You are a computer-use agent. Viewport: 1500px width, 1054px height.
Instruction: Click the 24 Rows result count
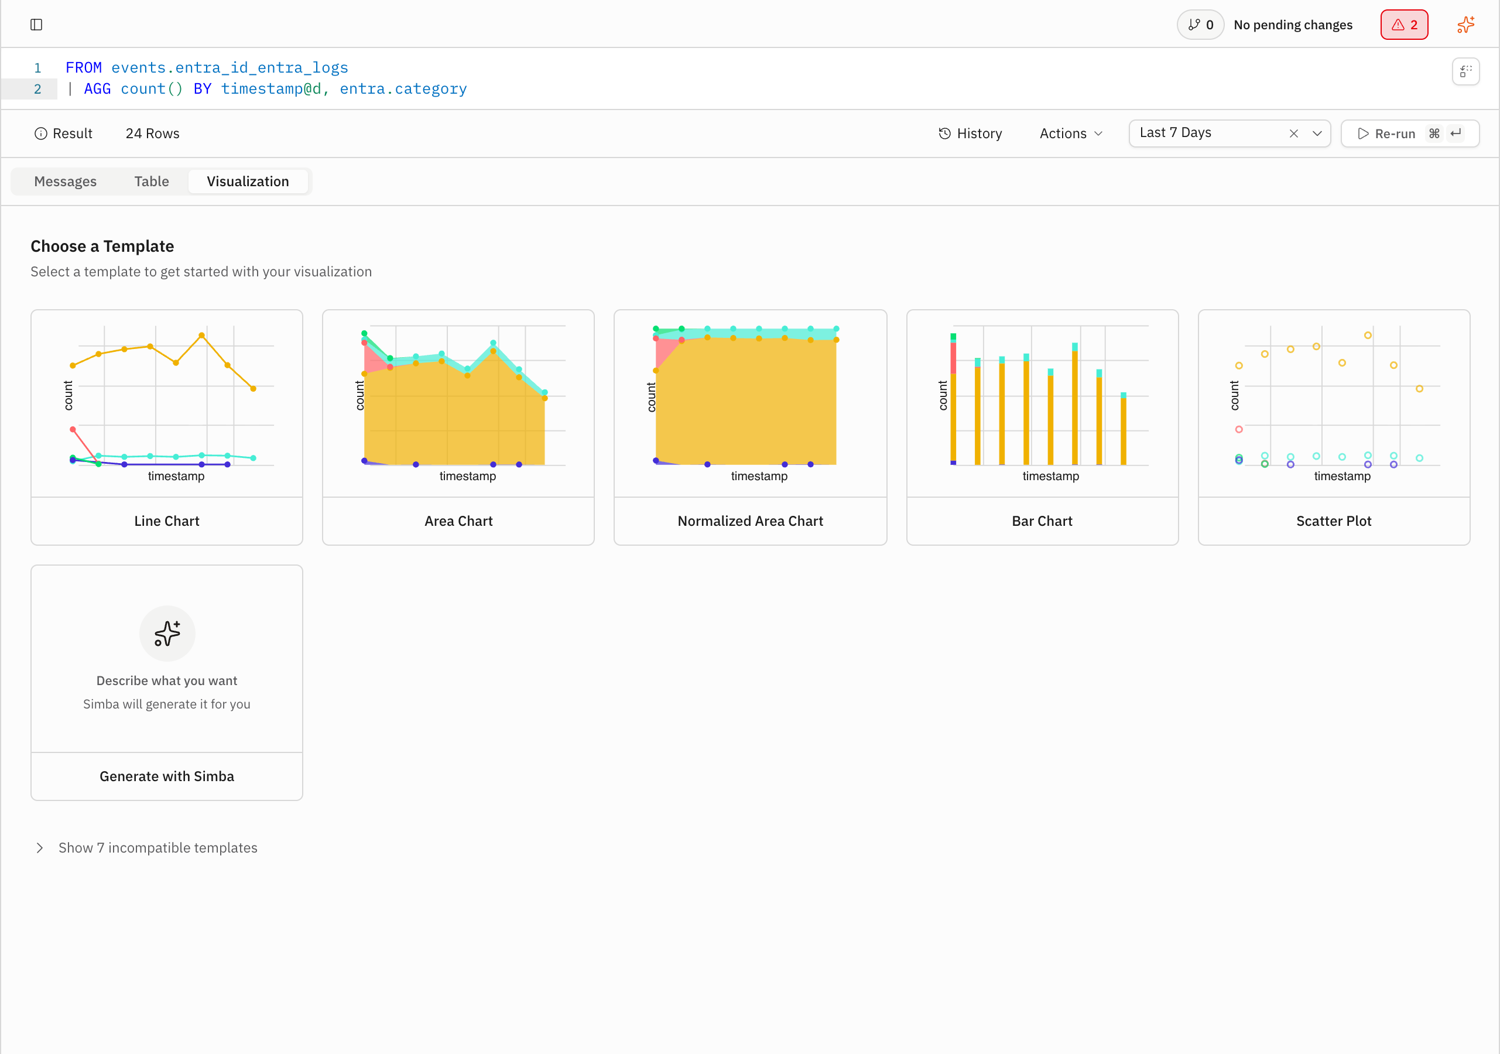152,134
